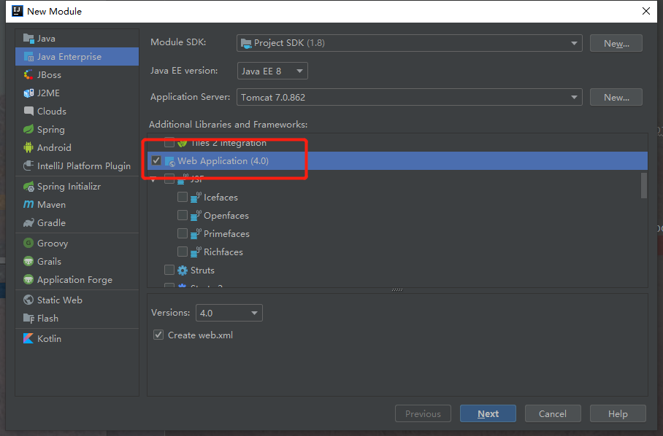
Task: Select Spring in the module list
Action: [x=77, y=129]
